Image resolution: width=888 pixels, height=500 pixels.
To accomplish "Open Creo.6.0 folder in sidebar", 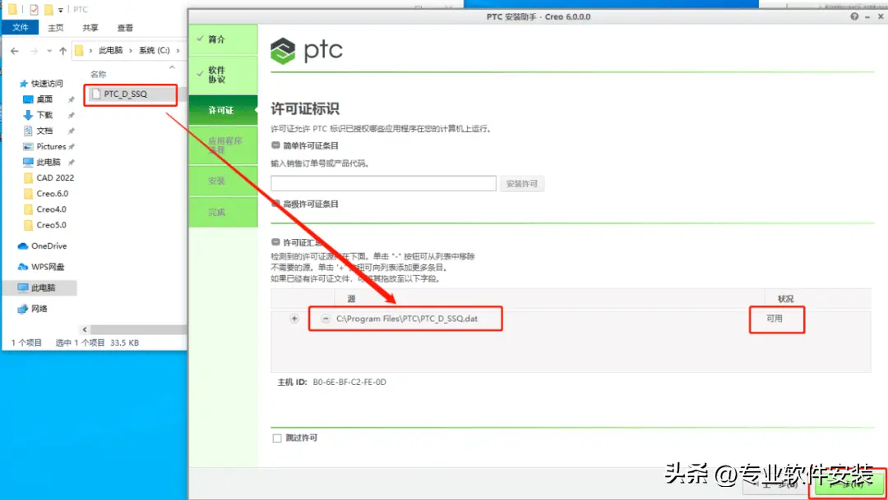I will 46,194.
